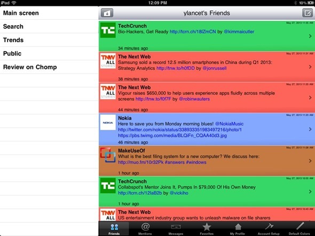
Task: Tap the MakeUseOf avatar
Action: [x=108, y=155]
